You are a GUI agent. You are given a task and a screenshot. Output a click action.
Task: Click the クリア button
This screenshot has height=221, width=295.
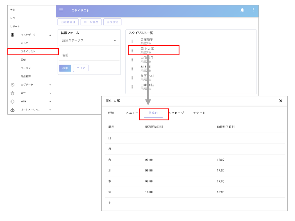point(81,68)
